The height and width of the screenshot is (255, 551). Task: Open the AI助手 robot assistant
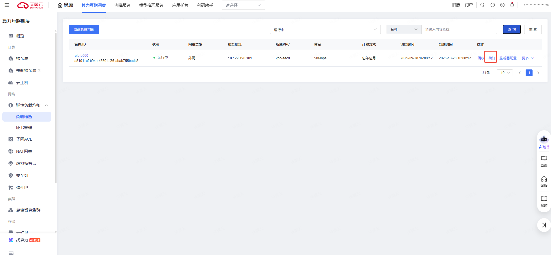click(544, 142)
